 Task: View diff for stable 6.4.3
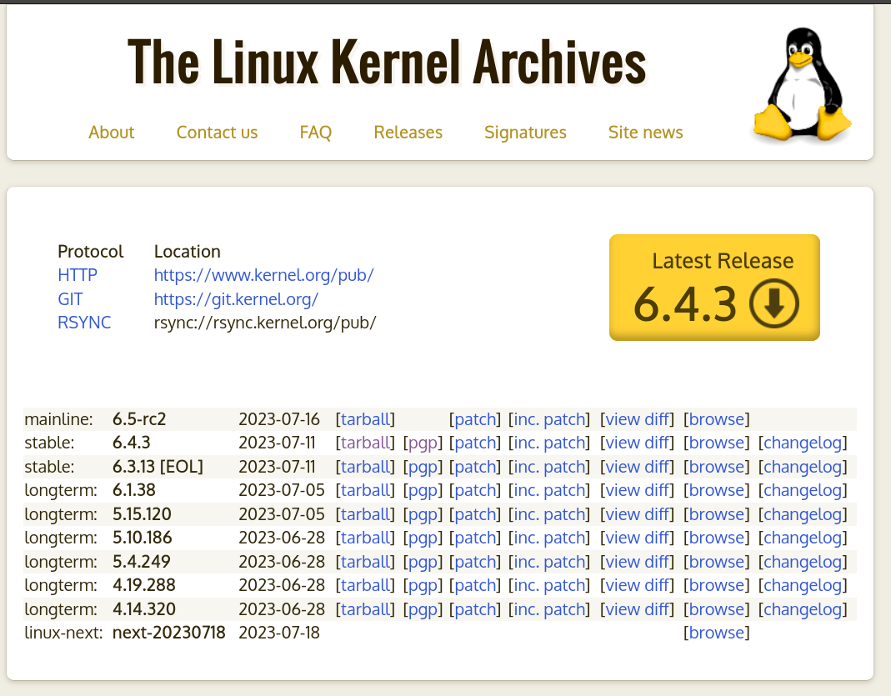click(637, 443)
